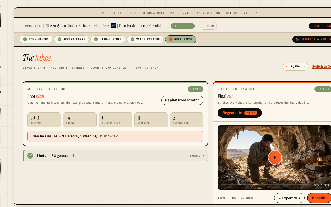Click the video preview thumbnail
The height and width of the screenshot is (207, 331).
point(274,157)
